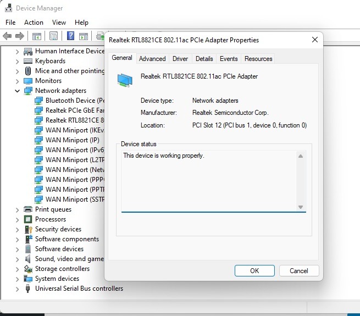Click the network adapter icon in Properties dialog
This screenshot has width=360, height=316.
[x=125, y=80]
